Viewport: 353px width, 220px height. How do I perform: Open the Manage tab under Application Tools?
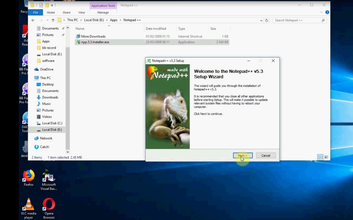coord(103,12)
